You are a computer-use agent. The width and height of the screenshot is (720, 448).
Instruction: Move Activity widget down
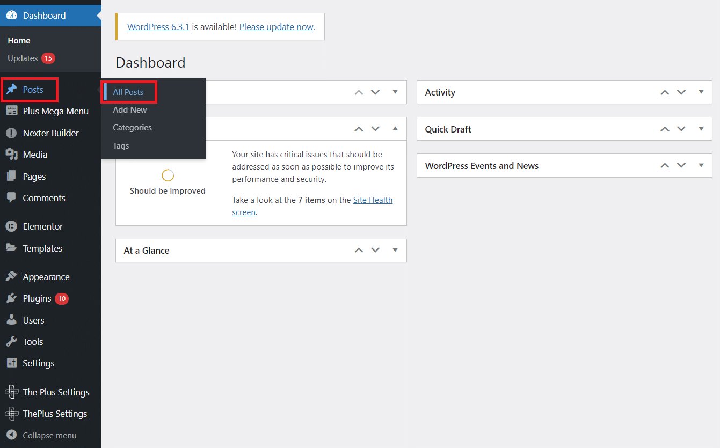tap(681, 92)
